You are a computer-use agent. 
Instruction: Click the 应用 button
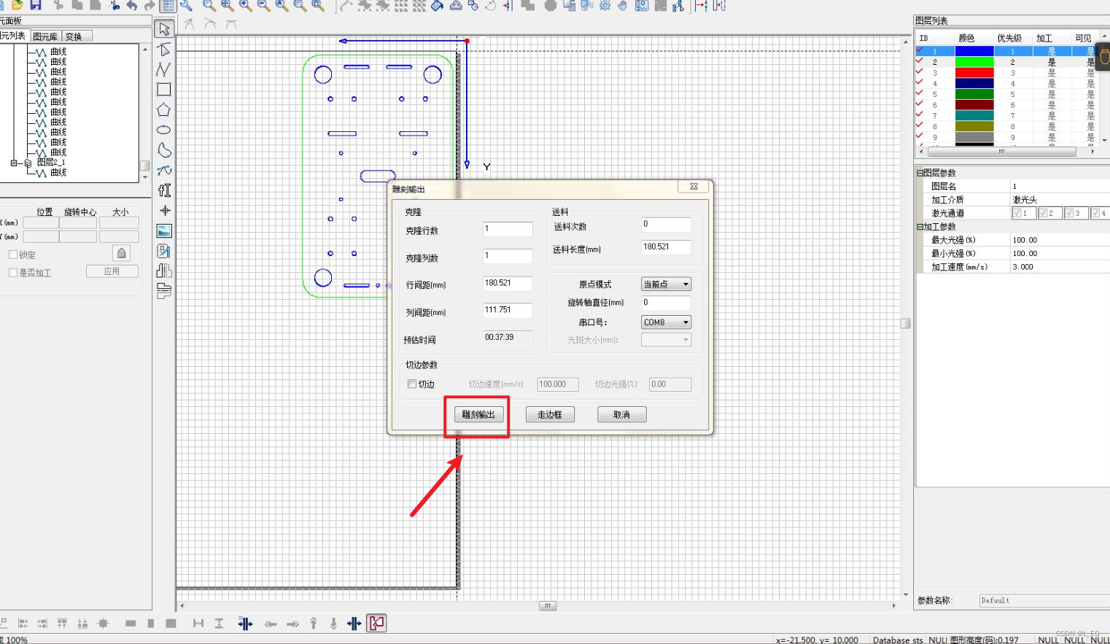tap(112, 271)
